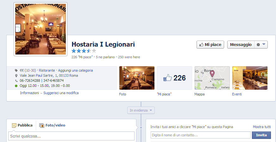Click the "Mi piace" label under likes tile
Image resolution: width=276 pixels, height=142 pixels.
pyautogui.click(x=164, y=94)
